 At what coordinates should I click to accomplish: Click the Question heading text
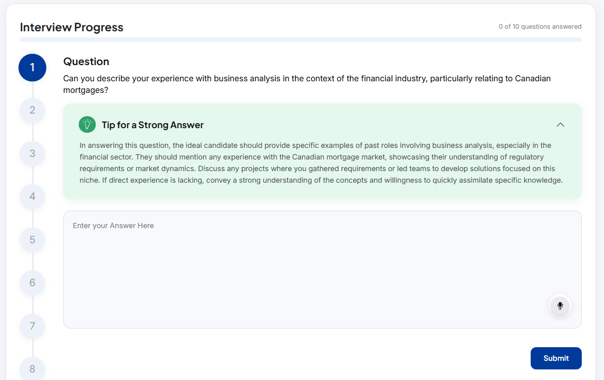pyautogui.click(x=86, y=62)
